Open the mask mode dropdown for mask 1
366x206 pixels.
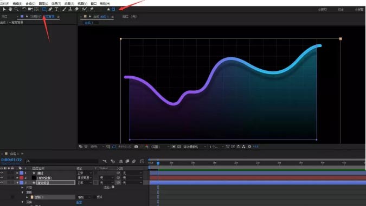[84, 197]
